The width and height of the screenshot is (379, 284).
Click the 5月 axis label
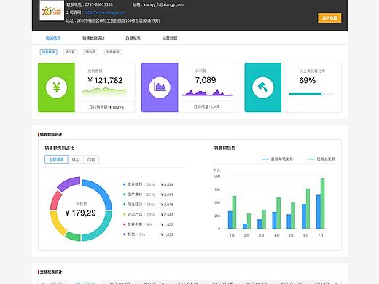[x=291, y=235]
